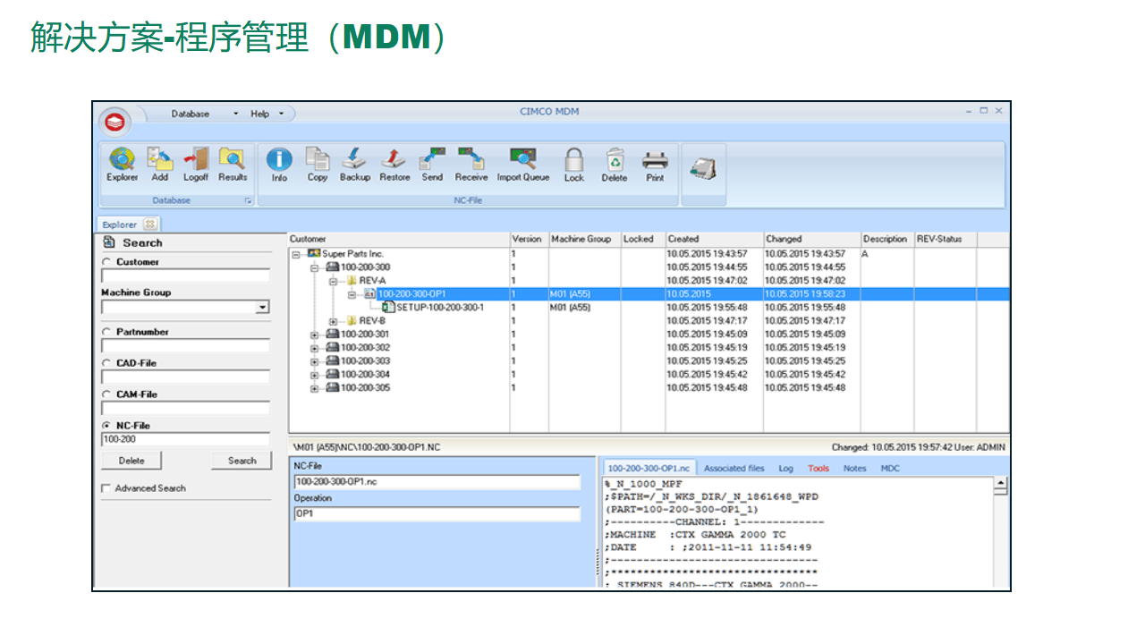Click the Delete button in Search panel
The image size is (1145, 644).
131,461
